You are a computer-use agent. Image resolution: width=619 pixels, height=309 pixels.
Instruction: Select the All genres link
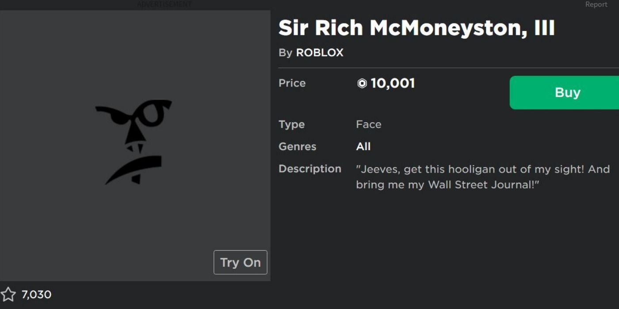[363, 147]
